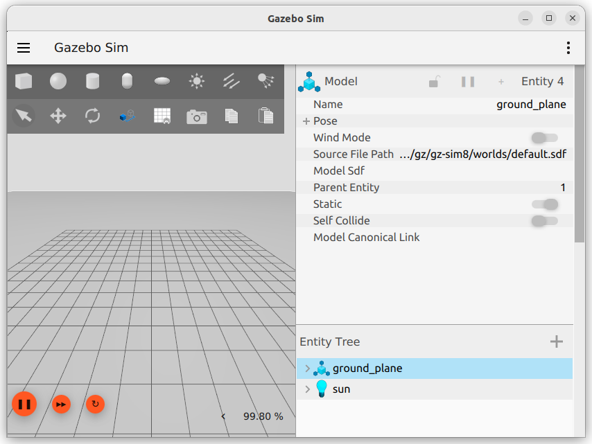Expand the ground_plane tree node

pos(308,368)
